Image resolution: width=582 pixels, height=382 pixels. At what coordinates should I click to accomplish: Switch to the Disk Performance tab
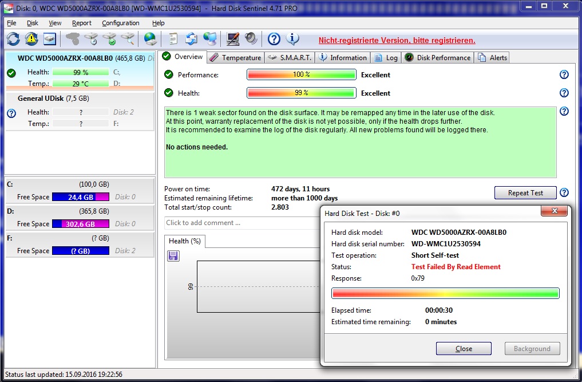[438, 58]
